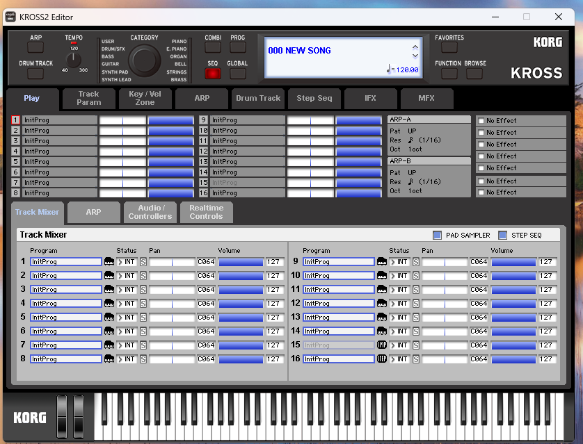This screenshot has width=583, height=444.
Task: Enable the first No Effect checkbox
Action: (481, 121)
